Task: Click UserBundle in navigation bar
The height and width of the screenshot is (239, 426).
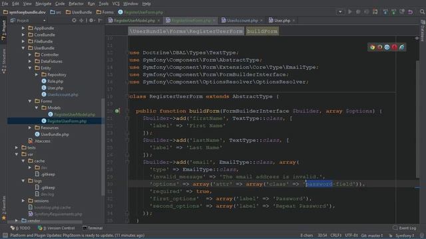Action: pos(79,12)
